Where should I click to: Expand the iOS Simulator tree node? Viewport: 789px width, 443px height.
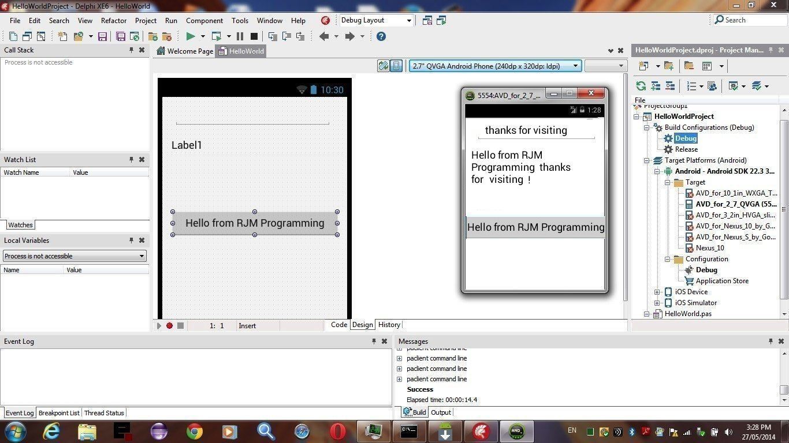657,303
